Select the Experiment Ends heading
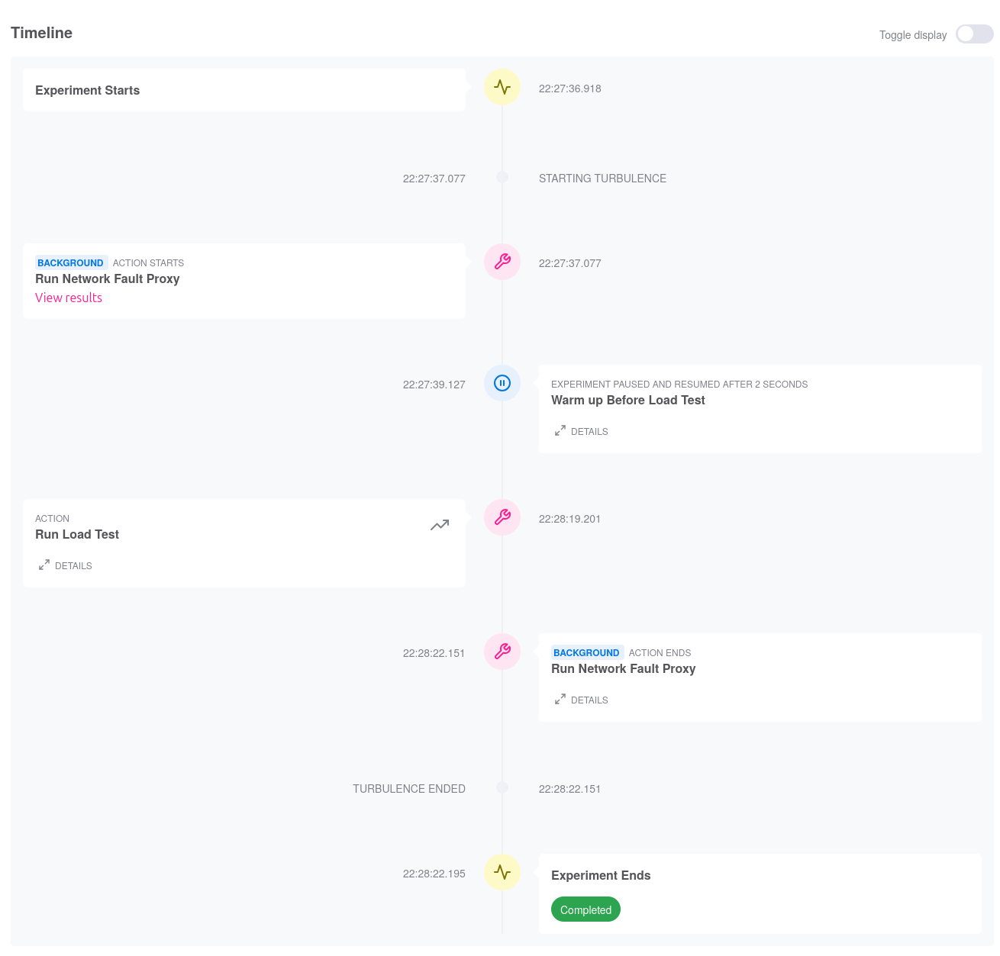 pyautogui.click(x=601, y=875)
